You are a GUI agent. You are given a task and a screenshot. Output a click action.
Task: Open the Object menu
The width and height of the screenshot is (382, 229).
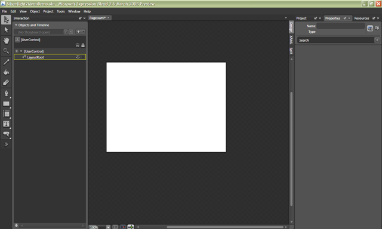[x=35, y=11]
